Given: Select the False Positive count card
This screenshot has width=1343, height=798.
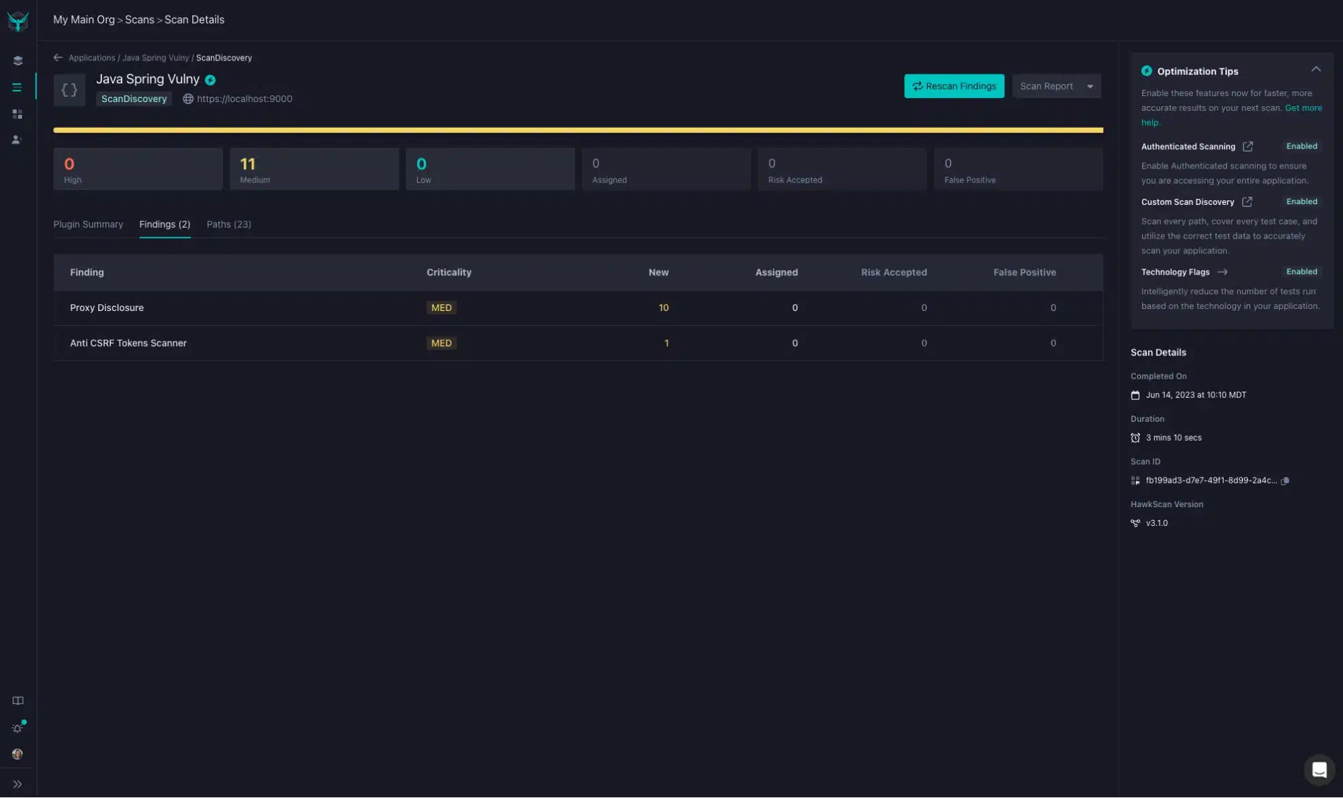Looking at the screenshot, I should pos(1019,169).
